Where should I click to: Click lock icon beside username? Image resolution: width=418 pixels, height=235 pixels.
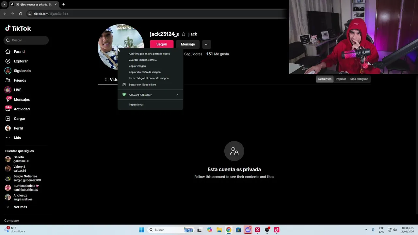pyautogui.click(x=184, y=34)
